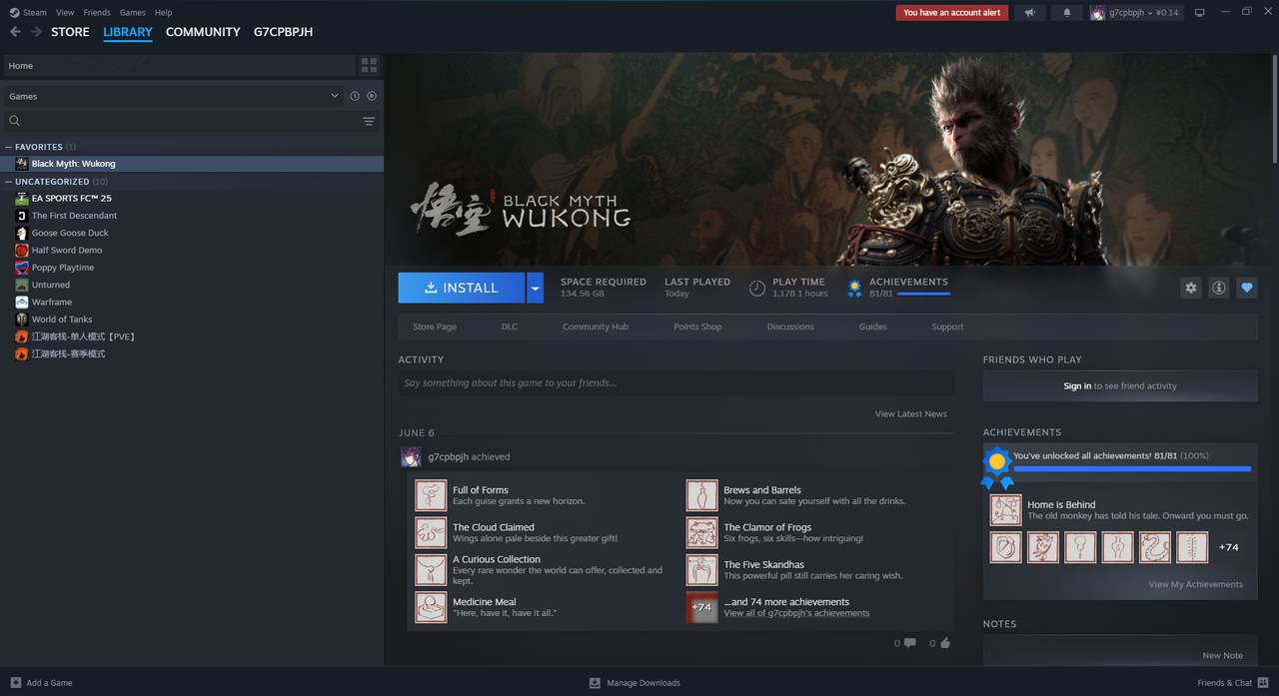Click The Five Skandhas achievement icon

(x=701, y=569)
